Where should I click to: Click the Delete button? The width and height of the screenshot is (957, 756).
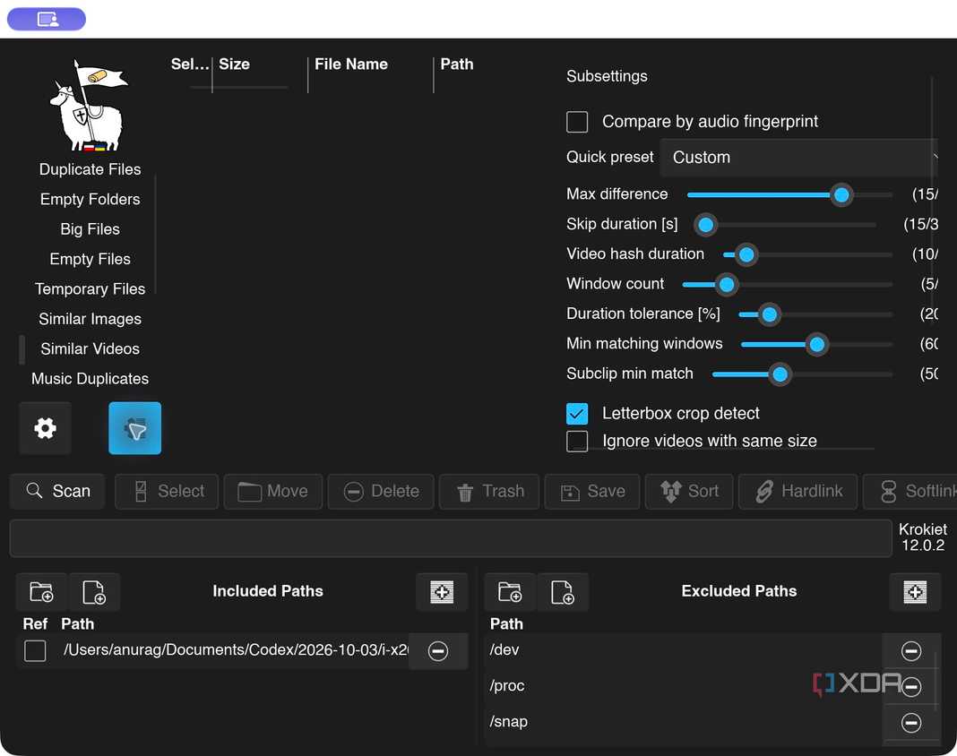click(381, 491)
